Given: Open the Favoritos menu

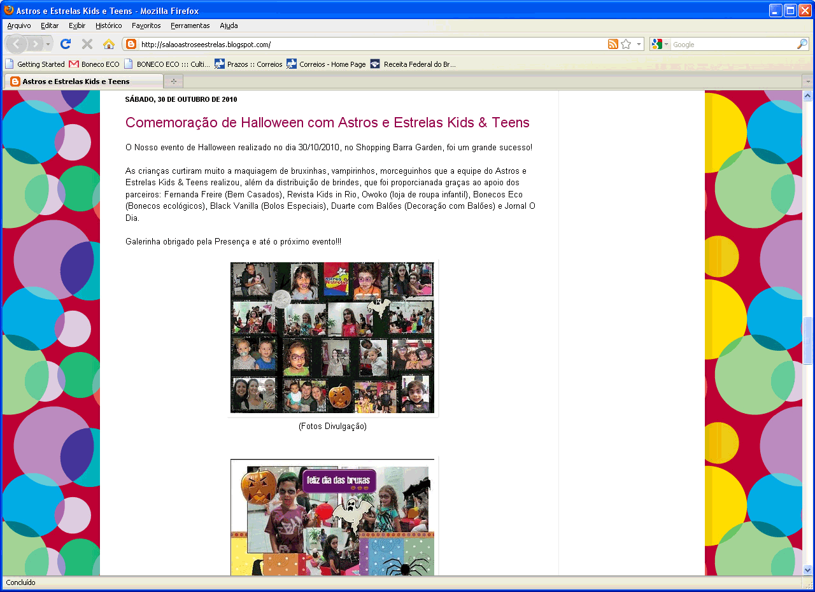Looking at the screenshot, I should [146, 25].
